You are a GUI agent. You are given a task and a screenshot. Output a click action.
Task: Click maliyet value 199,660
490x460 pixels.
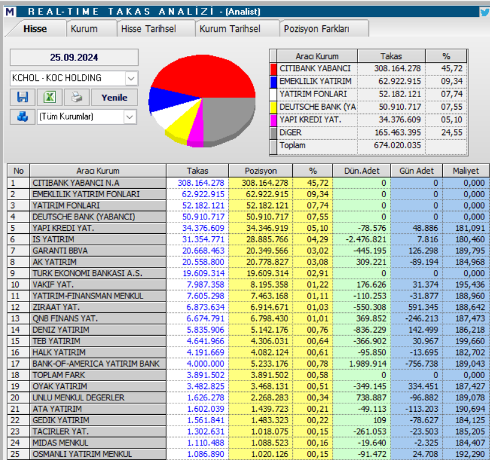pyautogui.click(x=470, y=341)
